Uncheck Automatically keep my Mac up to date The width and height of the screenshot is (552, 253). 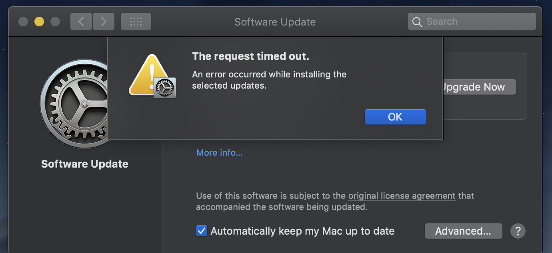click(202, 231)
